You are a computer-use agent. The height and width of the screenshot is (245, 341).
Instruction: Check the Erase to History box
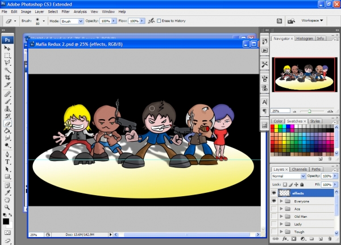pyautogui.click(x=159, y=21)
